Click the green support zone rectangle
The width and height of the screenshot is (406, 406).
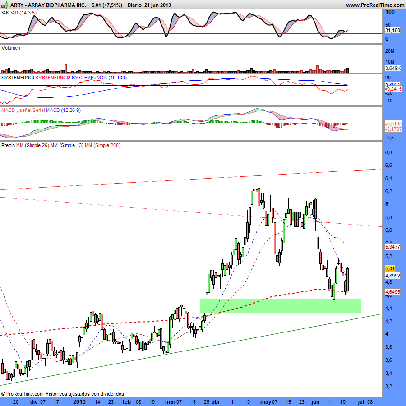(280, 306)
